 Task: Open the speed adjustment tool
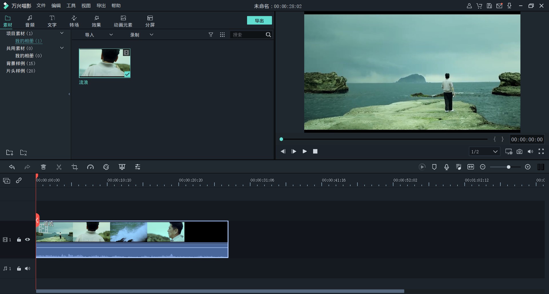[90, 167]
